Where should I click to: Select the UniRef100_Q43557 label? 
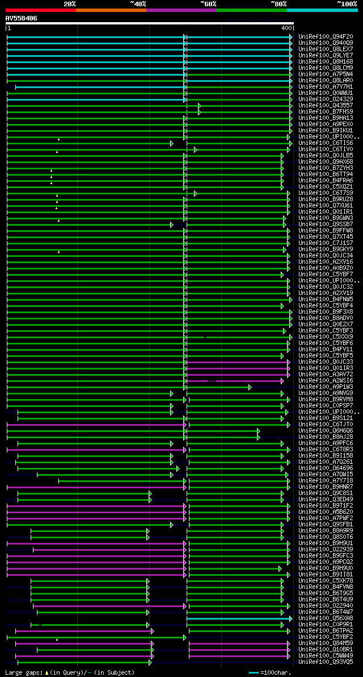pyautogui.click(x=326, y=106)
